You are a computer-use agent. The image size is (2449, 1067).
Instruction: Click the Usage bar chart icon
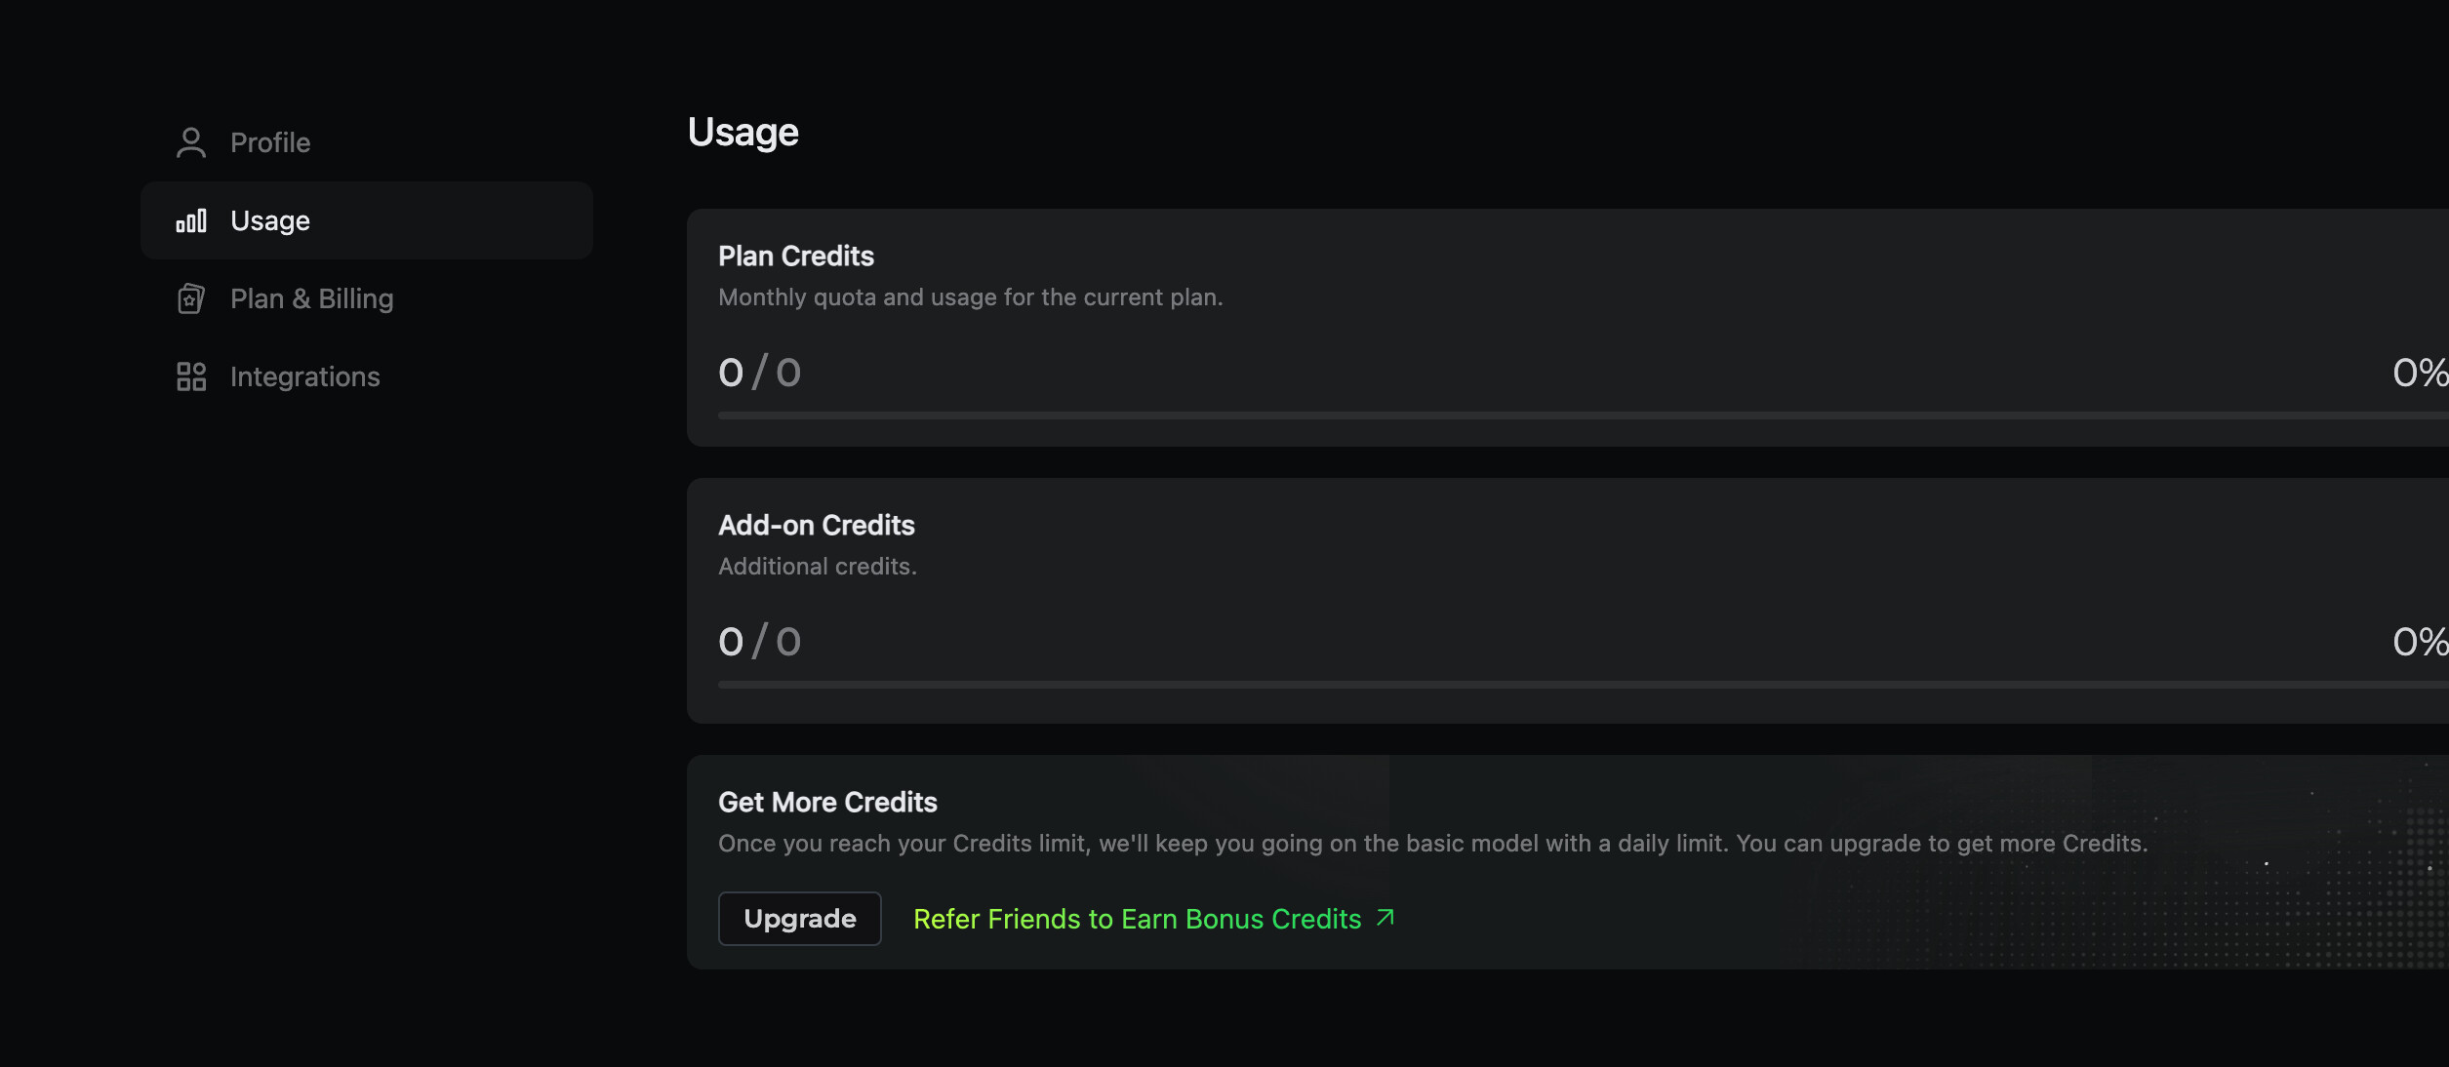tap(191, 220)
